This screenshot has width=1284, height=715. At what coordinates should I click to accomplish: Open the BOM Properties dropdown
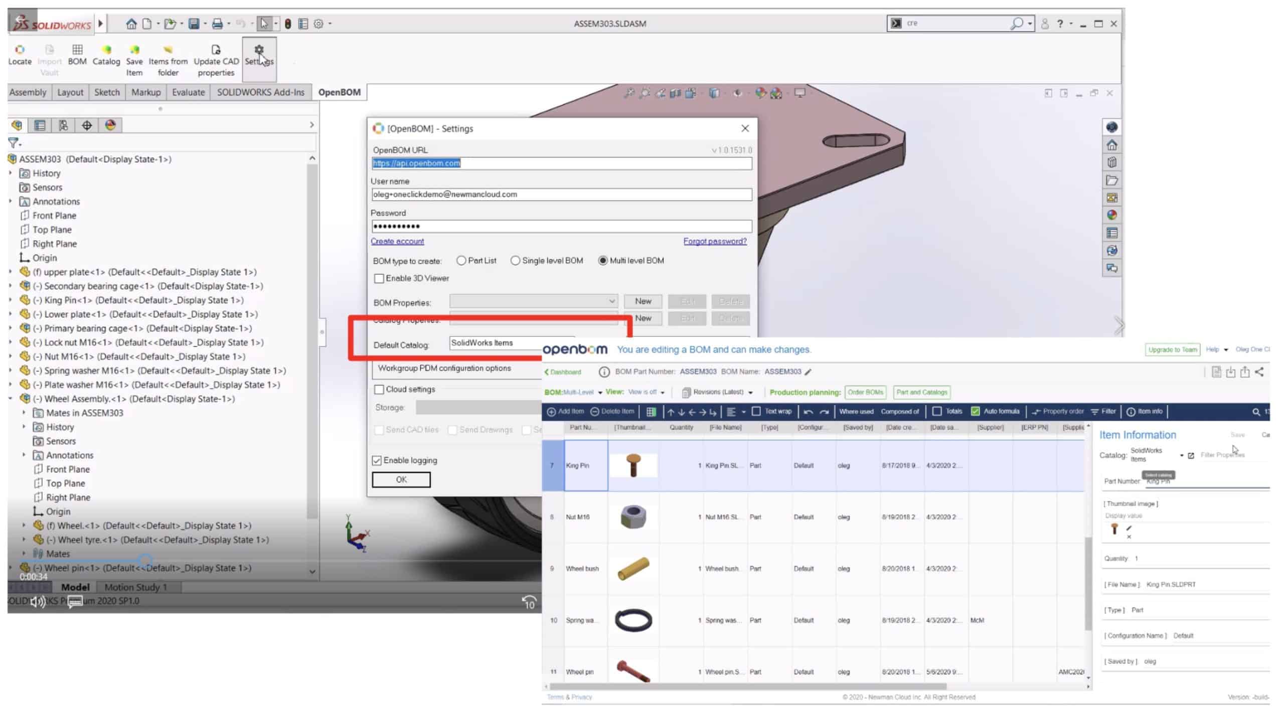click(x=534, y=301)
